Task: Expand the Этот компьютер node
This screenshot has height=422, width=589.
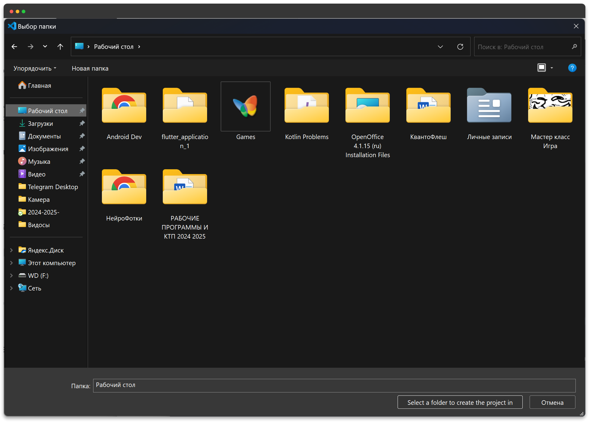Action: tap(11, 263)
